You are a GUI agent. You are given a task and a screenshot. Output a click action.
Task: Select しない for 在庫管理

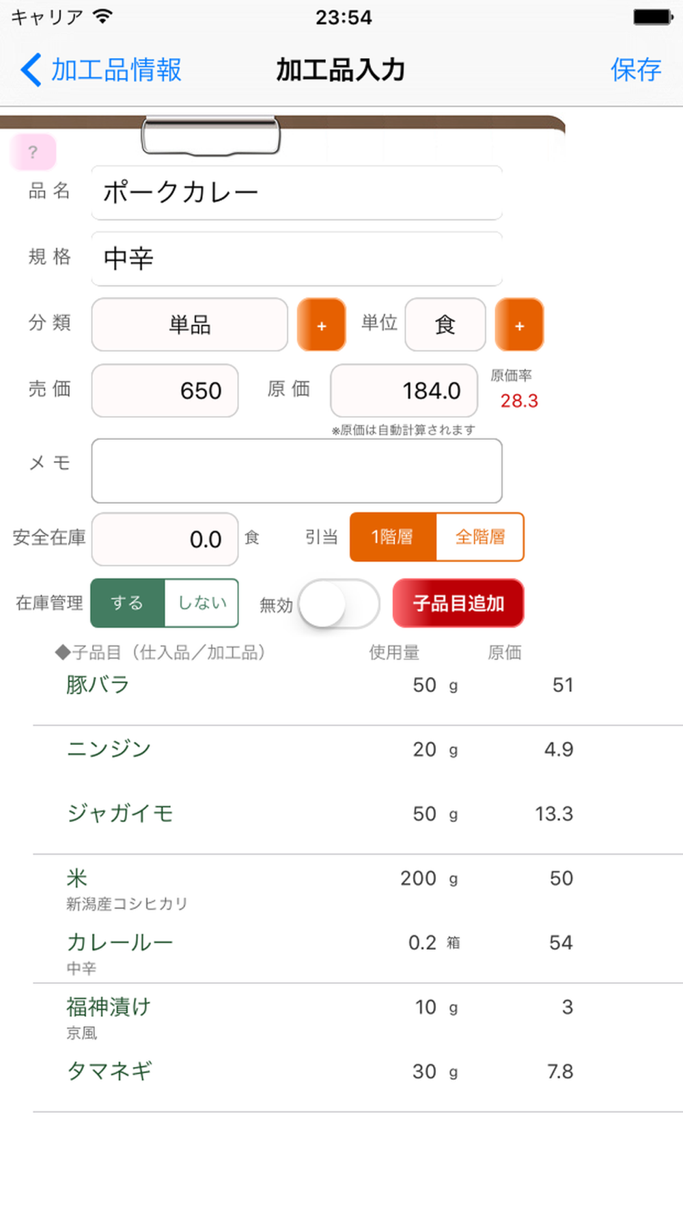201,603
